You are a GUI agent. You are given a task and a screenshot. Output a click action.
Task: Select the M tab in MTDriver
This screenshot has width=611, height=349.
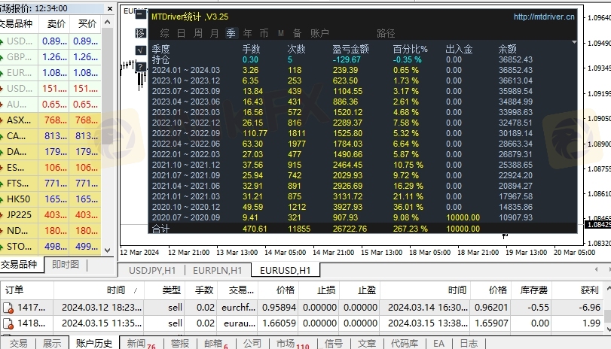(x=281, y=33)
